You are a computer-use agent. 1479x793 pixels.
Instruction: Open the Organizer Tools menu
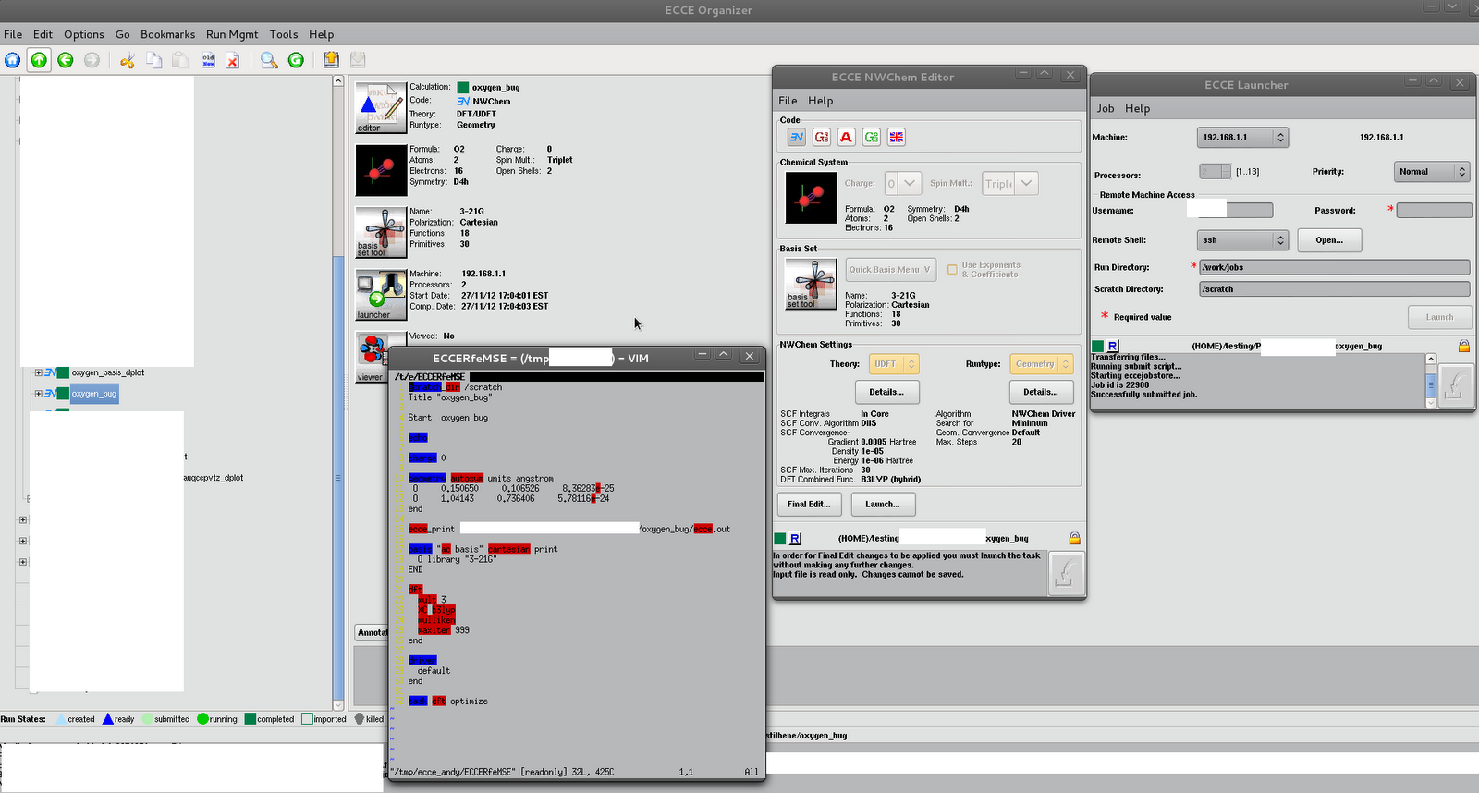[284, 34]
